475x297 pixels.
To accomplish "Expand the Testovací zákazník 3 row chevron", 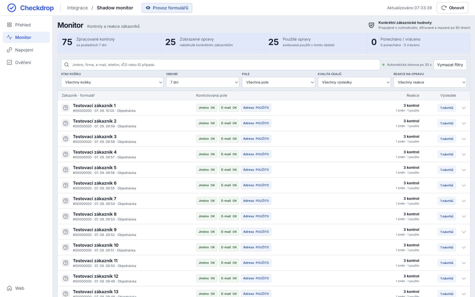I will (x=464, y=139).
